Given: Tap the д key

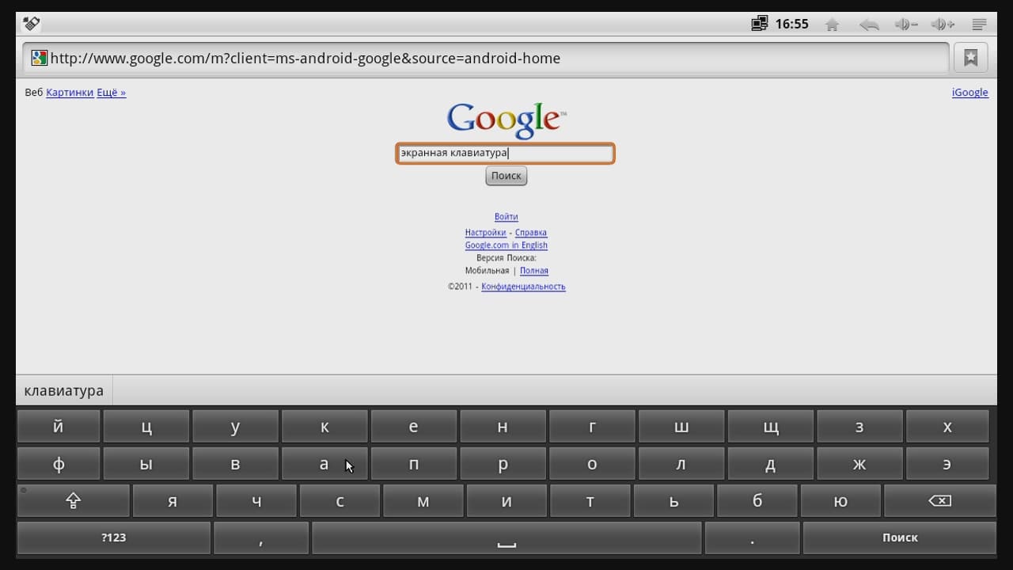Looking at the screenshot, I should pos(770,464).
